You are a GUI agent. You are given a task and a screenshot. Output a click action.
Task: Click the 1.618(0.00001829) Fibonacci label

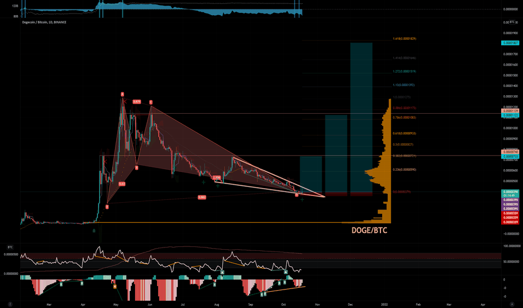tap(405, 39)
